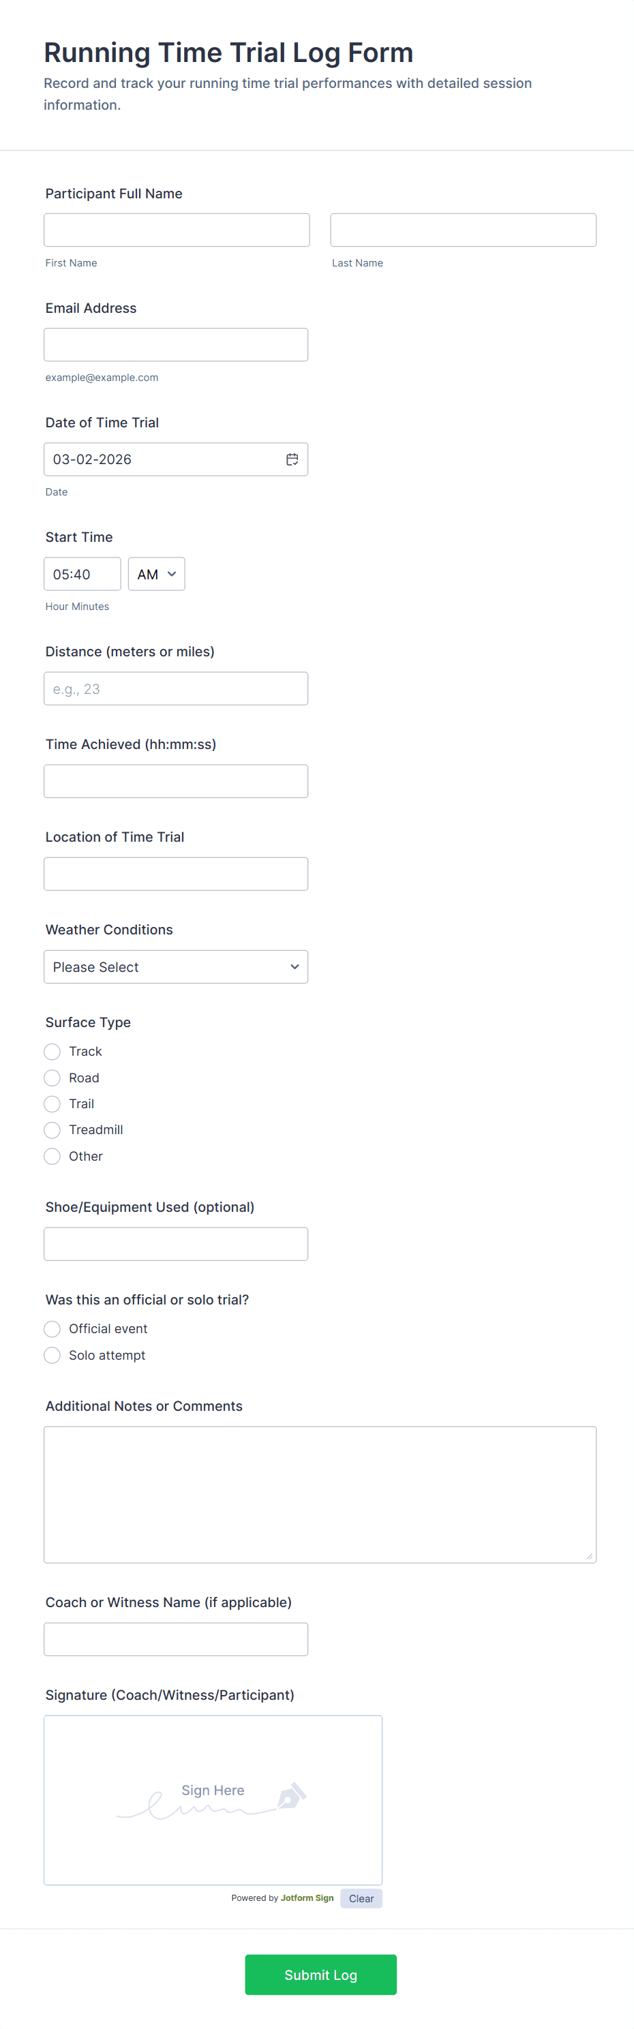Screen dimensions: 634x2029
Task: Focus the Email Address field
Action: (x=176, y=345)
